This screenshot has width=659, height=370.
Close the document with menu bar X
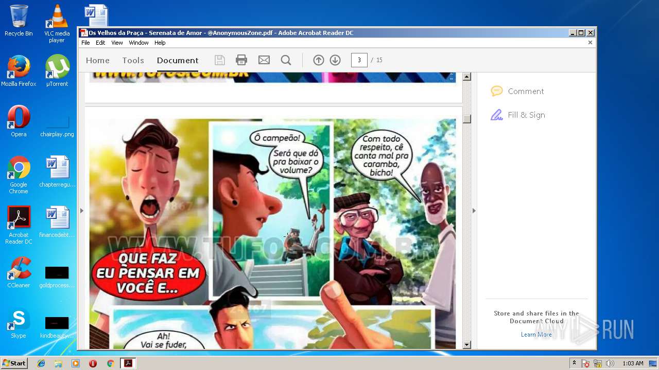pos(590,43)
